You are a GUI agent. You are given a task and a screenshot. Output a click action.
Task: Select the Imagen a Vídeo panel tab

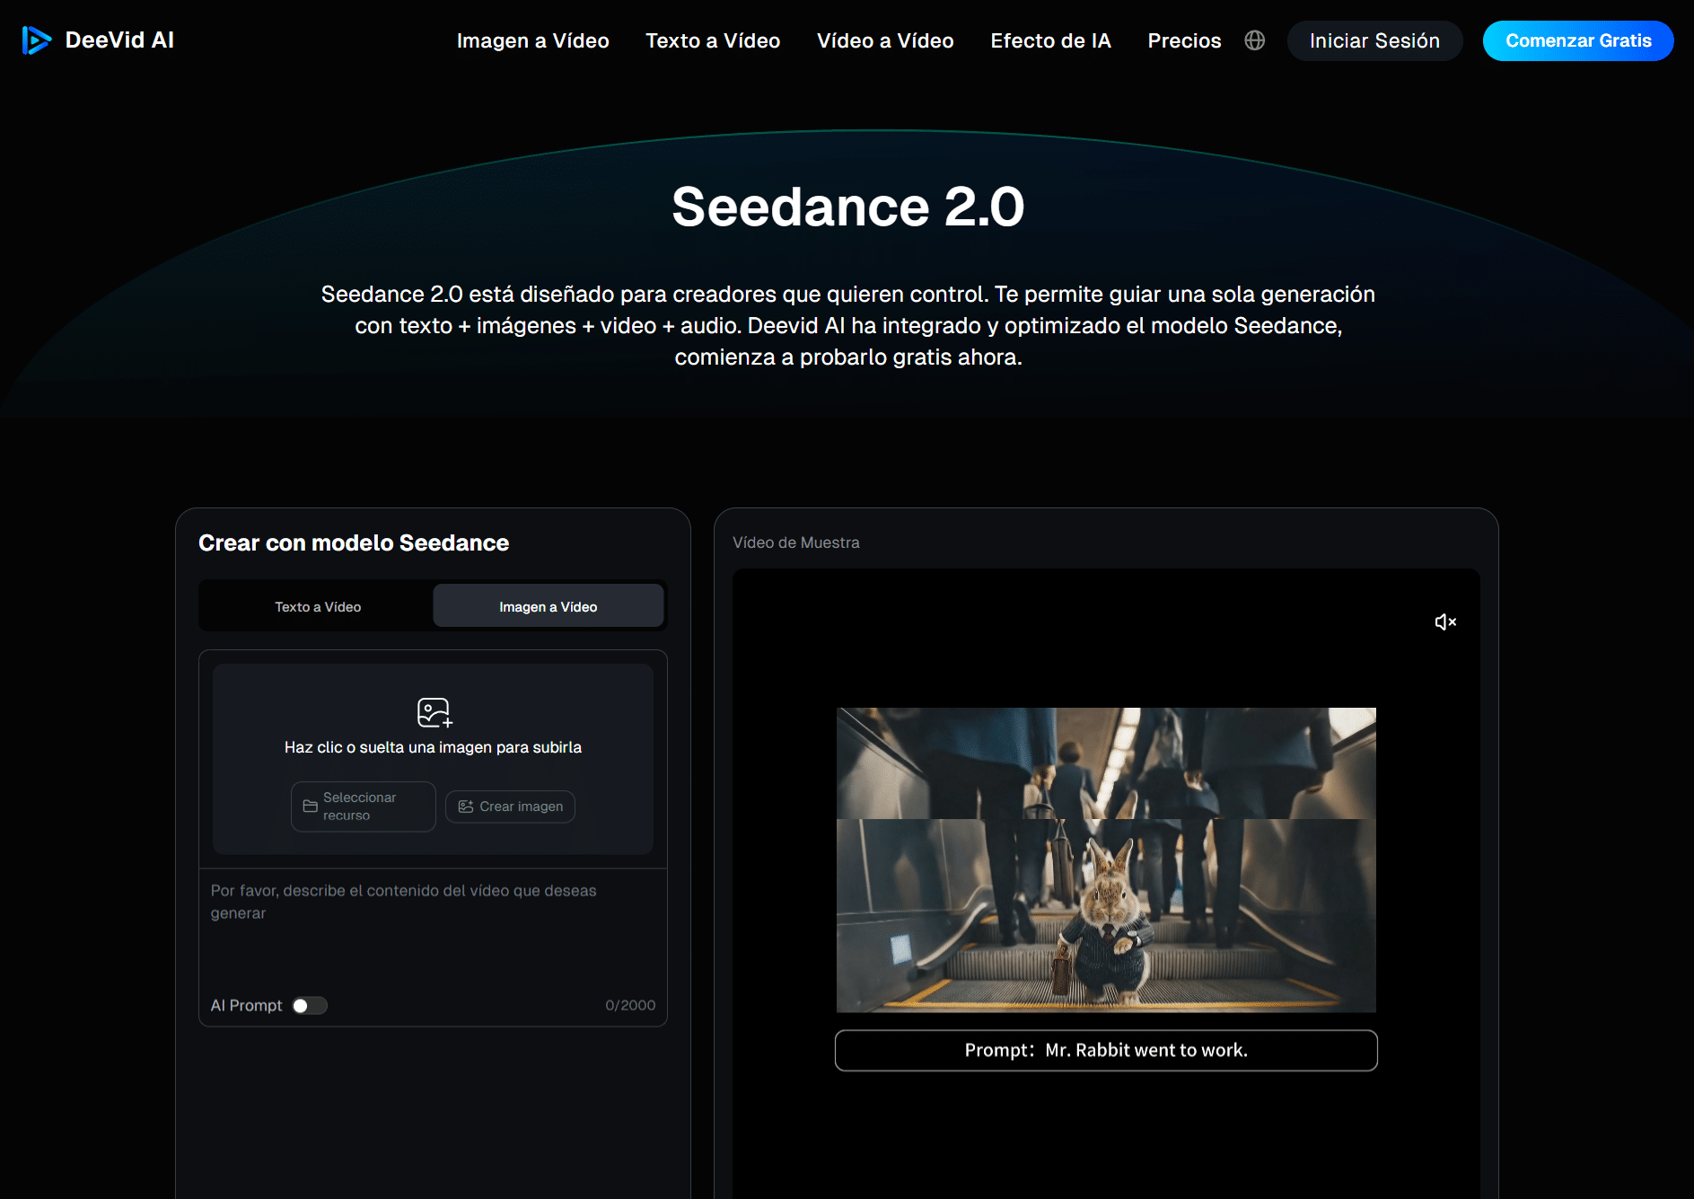548,605
